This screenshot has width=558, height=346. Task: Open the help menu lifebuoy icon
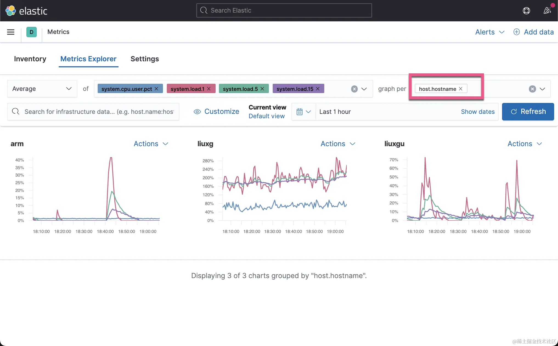tap(526, 11)
